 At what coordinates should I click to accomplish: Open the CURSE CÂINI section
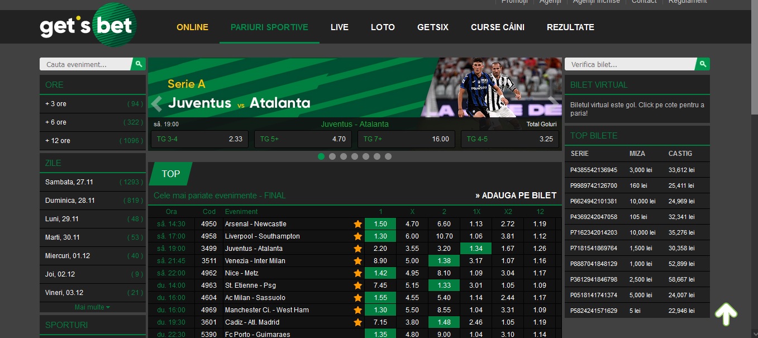[498, 27]
